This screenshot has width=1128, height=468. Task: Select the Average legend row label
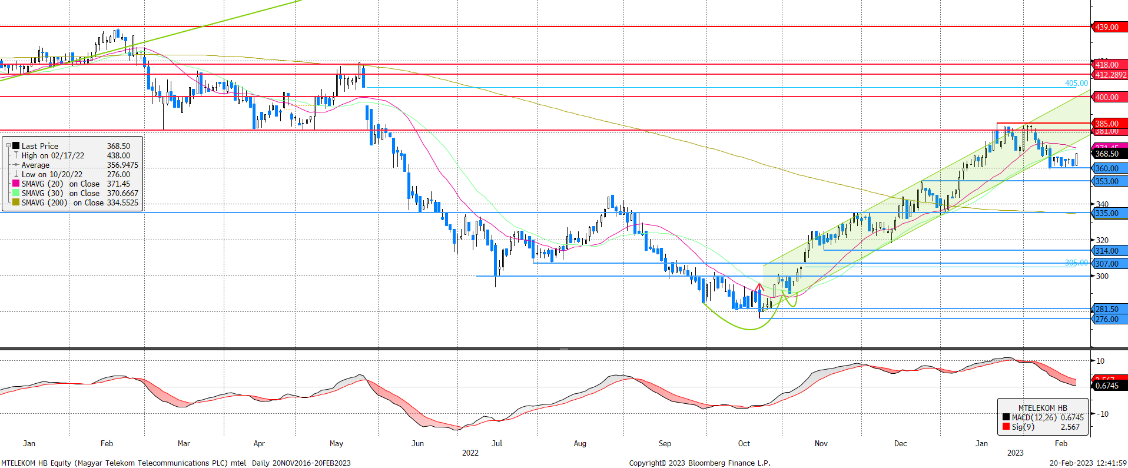click(x=35, y=165)
